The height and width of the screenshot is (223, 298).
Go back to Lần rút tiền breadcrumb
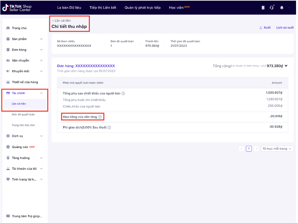pyautogui.click(x=62, y=20)
